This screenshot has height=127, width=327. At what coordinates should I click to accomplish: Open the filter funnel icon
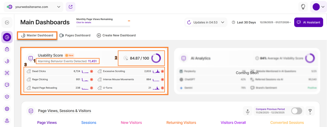310,111
